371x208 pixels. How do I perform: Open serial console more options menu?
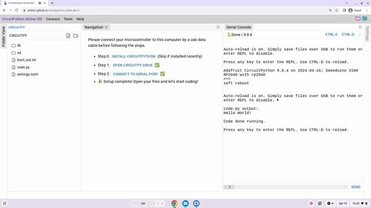tap(360, 35)
